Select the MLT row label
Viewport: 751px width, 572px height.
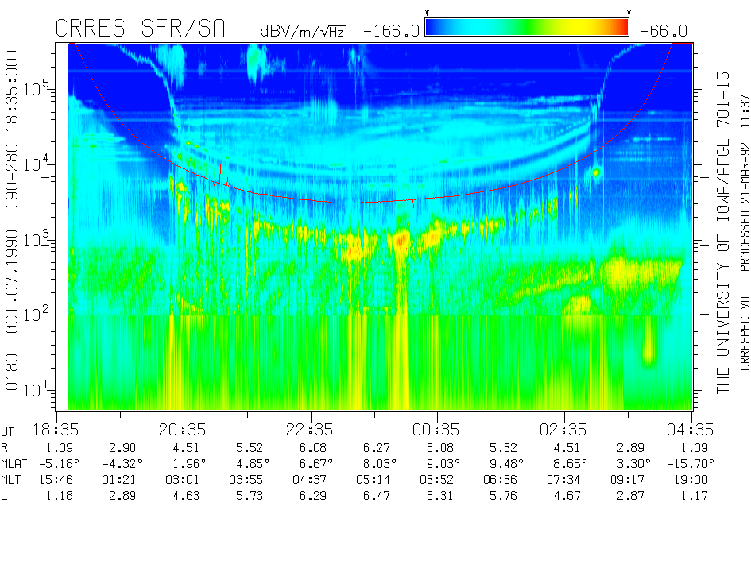click(13, 478)
